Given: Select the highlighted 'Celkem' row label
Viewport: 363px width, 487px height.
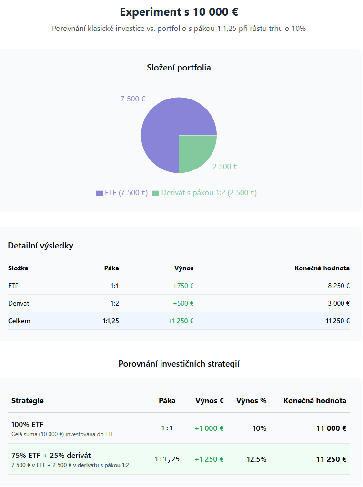Looking at the screenshot, I should coord(19,321).
